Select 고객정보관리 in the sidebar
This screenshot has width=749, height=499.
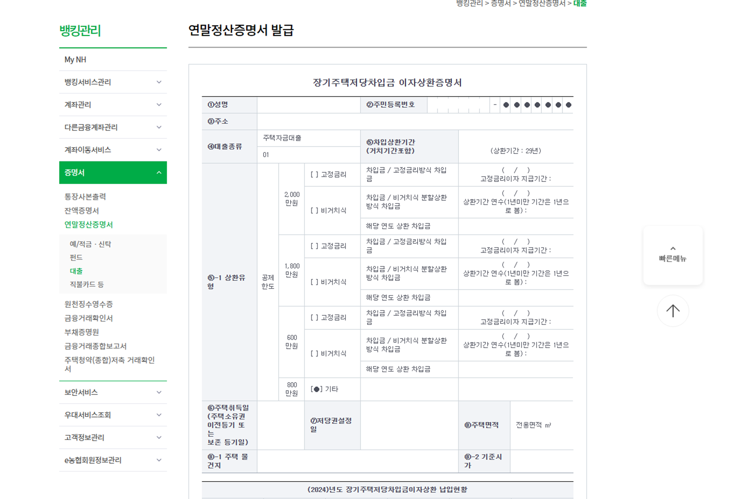84,437
